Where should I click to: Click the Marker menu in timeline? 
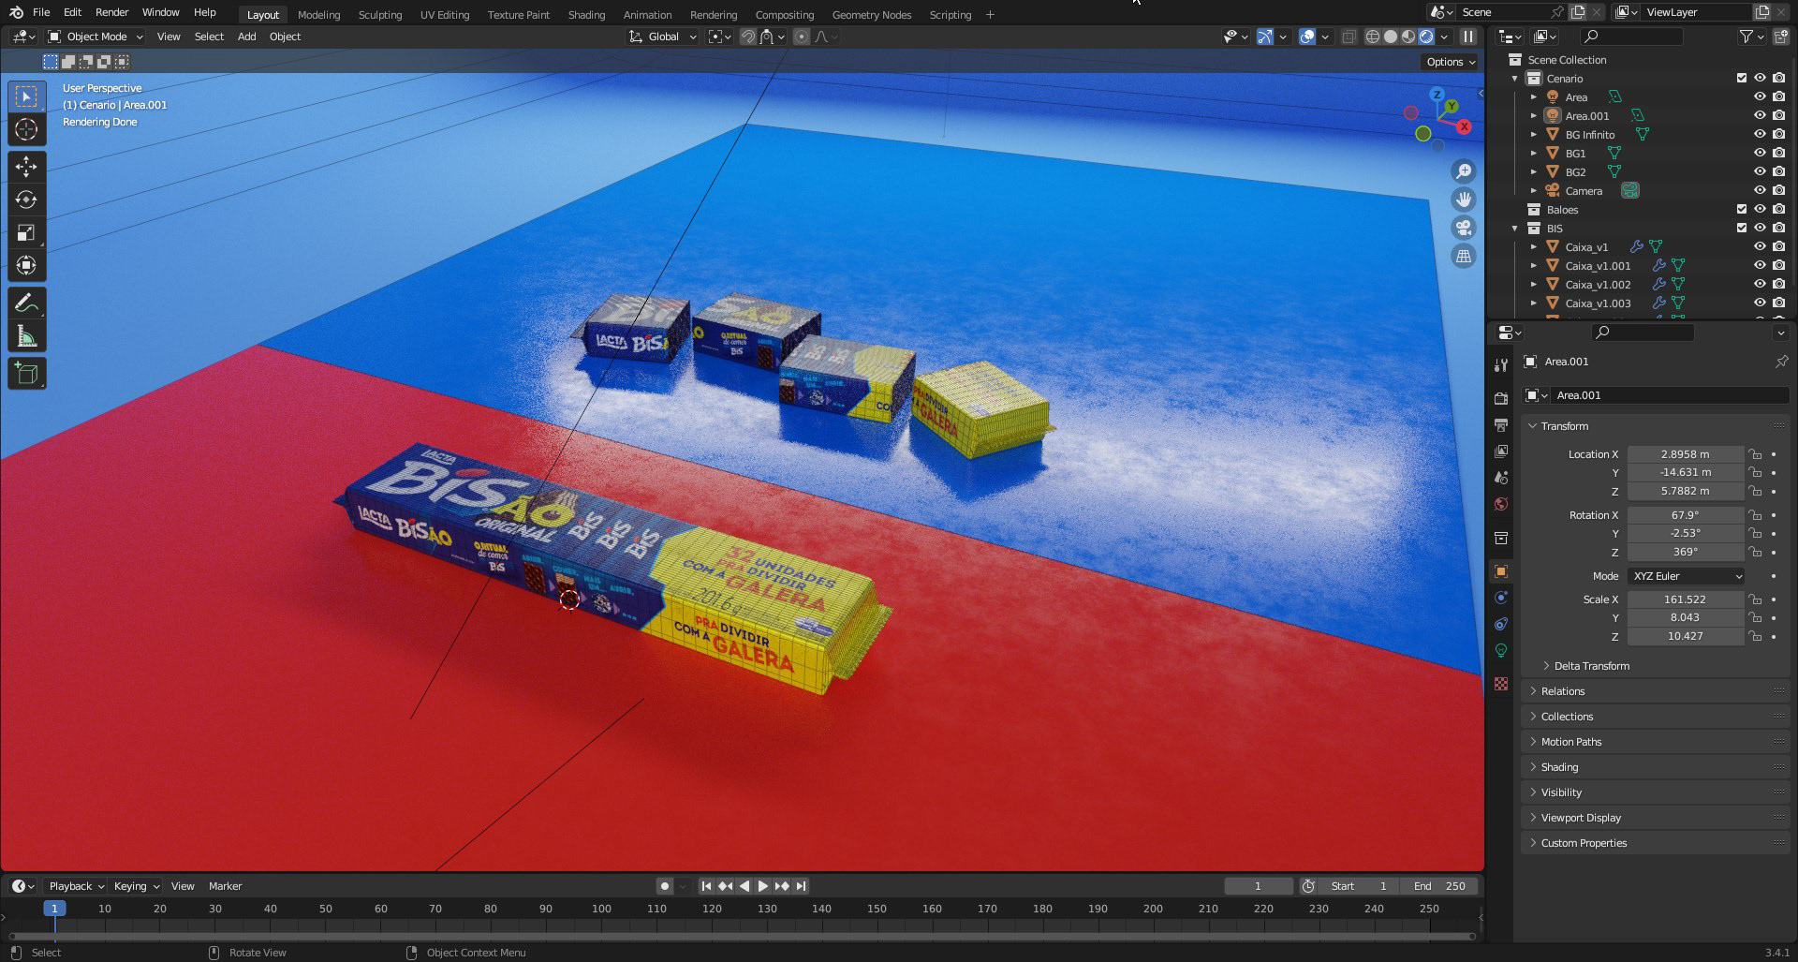(225, 886)
